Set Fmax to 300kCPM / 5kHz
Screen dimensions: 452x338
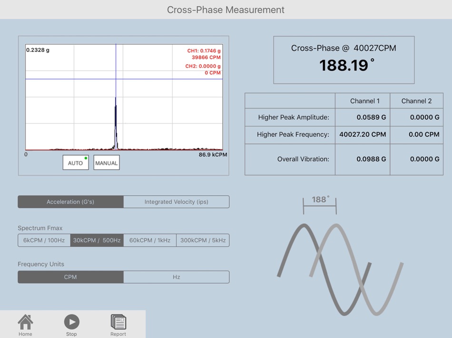tap(203, 240)
